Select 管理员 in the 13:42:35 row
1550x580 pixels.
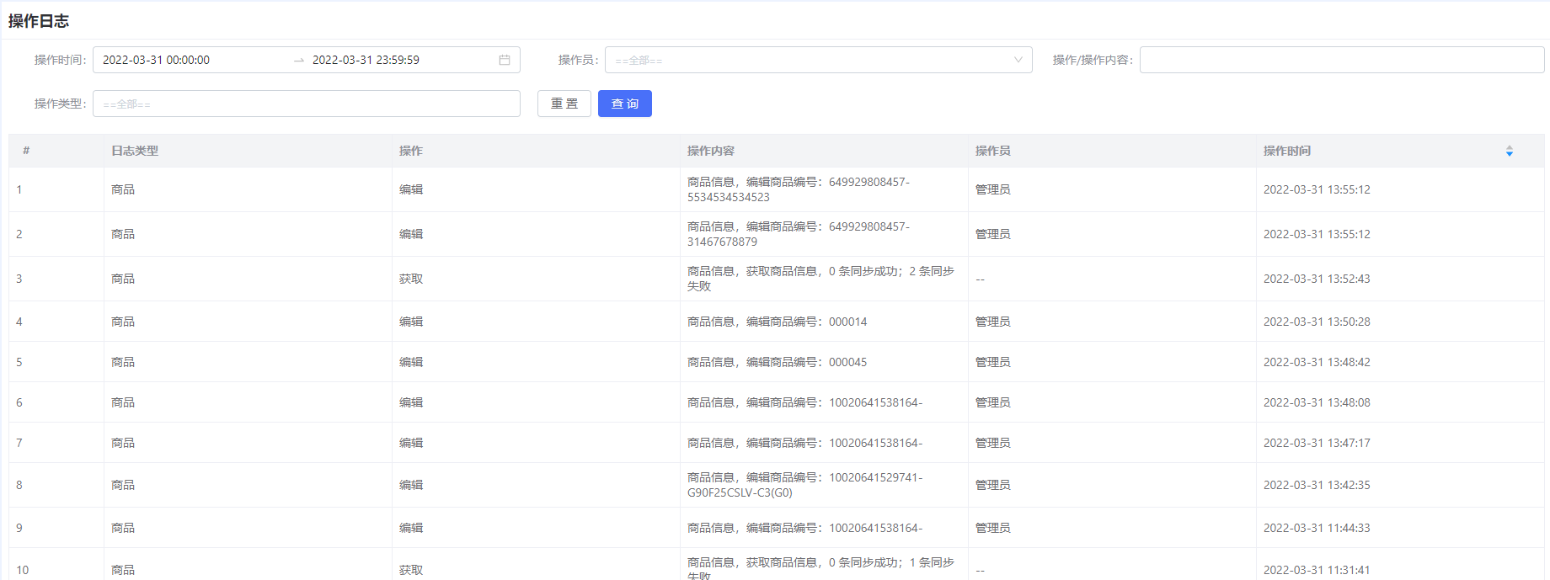(x=993, y=485)
